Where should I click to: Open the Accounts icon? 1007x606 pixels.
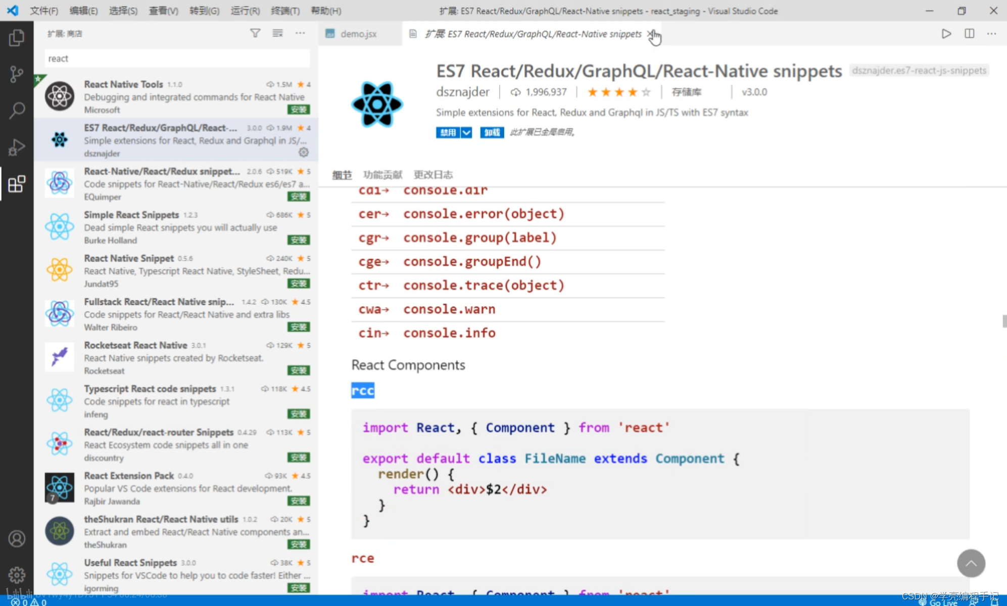(x=16, y=539)
